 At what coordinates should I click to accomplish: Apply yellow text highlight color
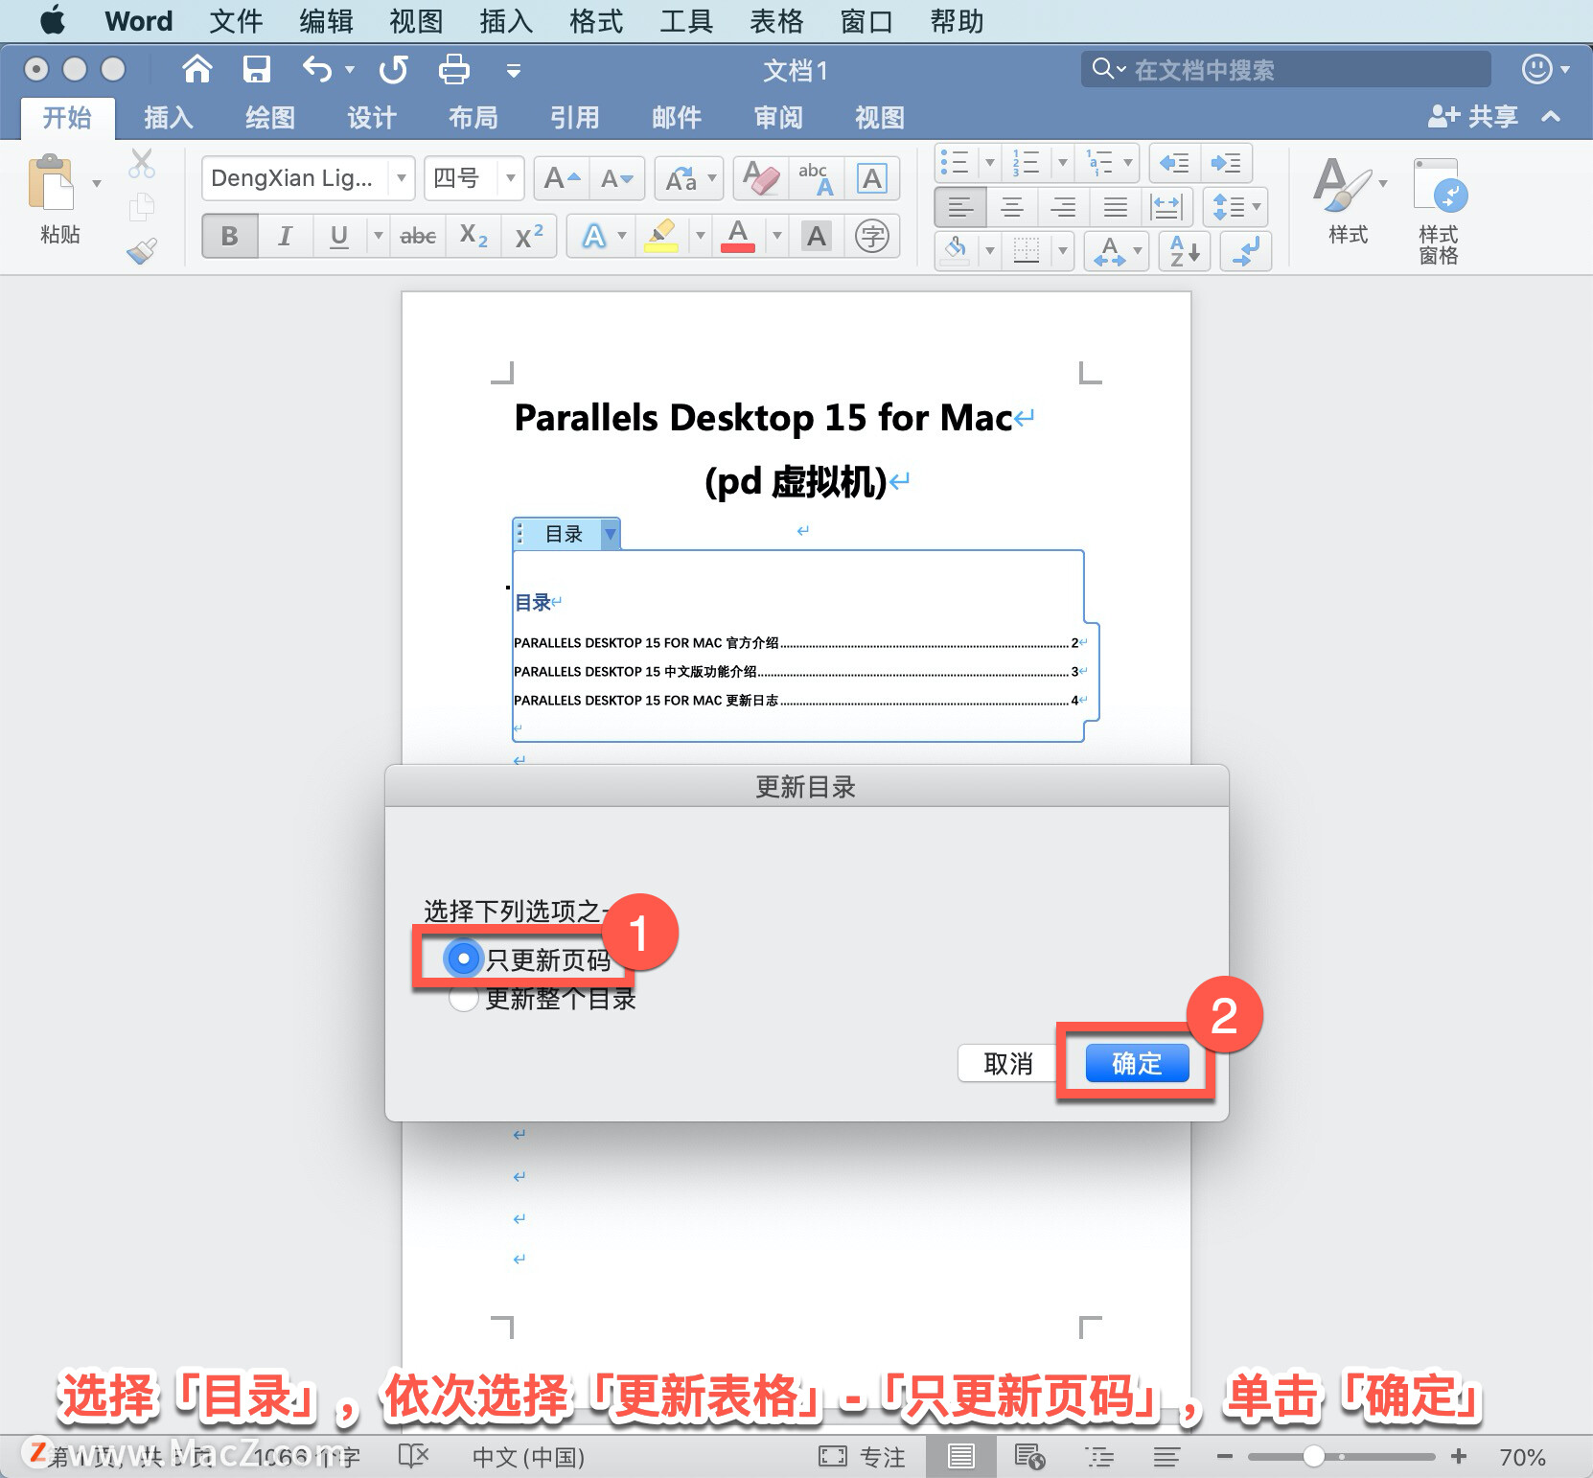(x=662, y=236)
